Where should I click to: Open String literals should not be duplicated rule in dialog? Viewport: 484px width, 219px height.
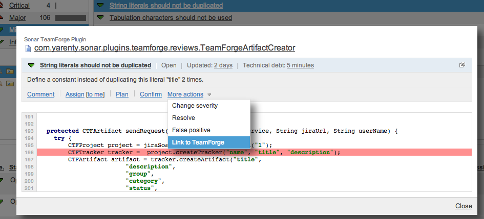(95, 65)
